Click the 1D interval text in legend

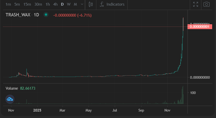coord(36,15)
